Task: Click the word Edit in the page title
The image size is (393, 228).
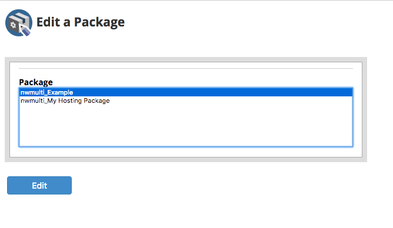Action: point(48,22)
